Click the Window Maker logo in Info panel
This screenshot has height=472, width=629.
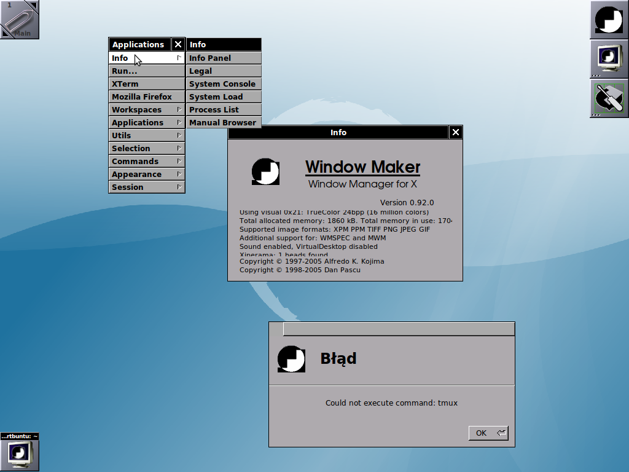[x=265, y=172]
